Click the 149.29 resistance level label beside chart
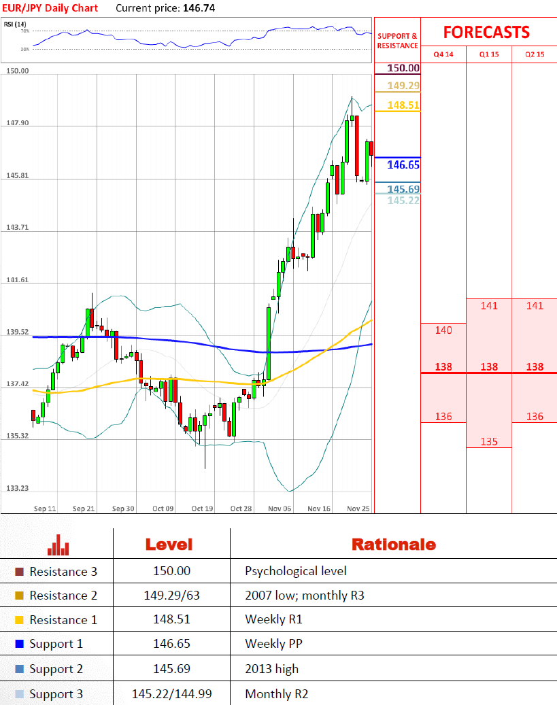This screenshot has width=557, height=705. pyautogui.click(x=403, y=86)
